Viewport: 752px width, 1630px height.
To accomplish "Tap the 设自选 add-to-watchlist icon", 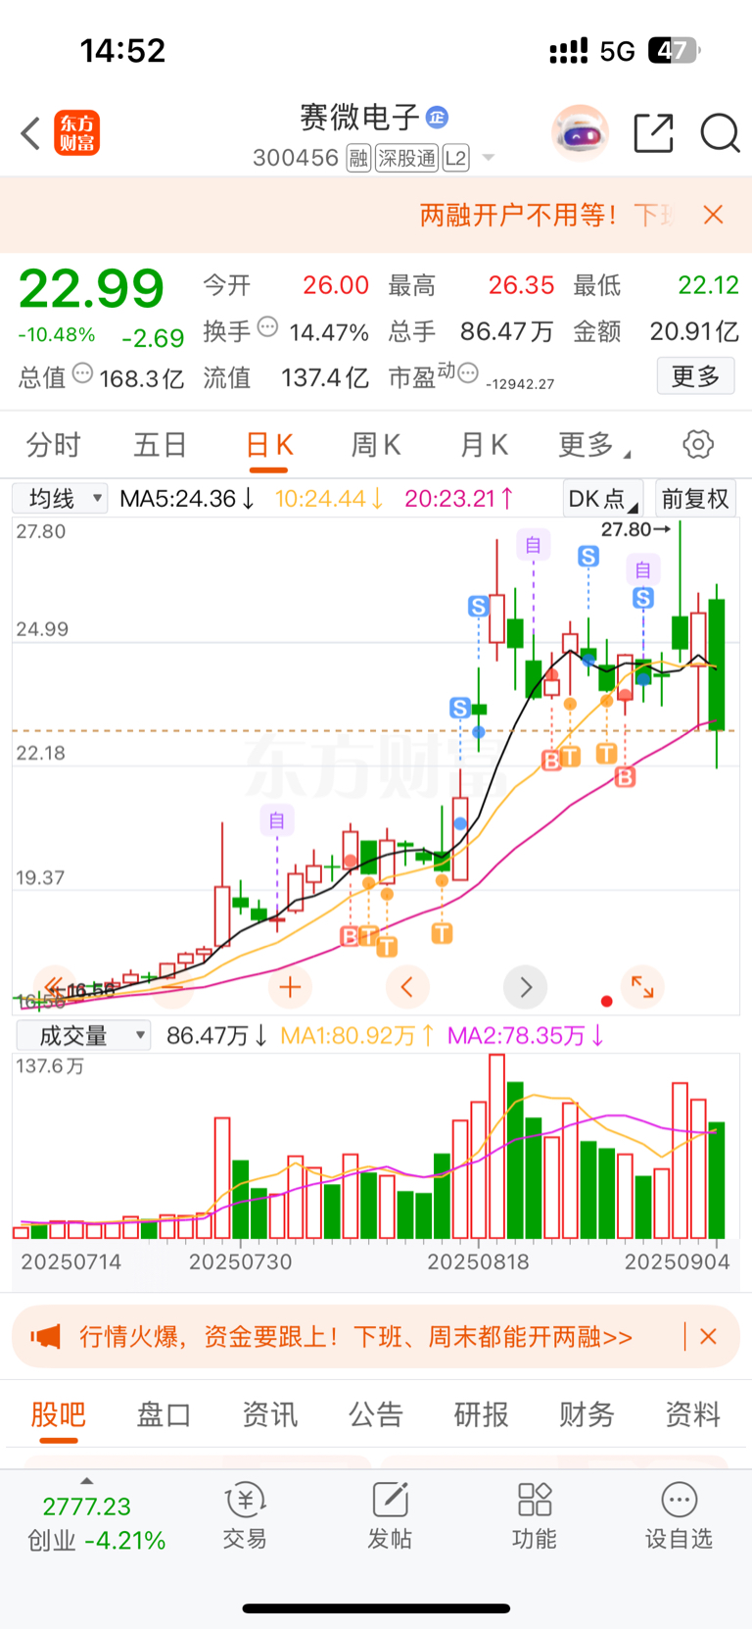I will [679, 1515].
